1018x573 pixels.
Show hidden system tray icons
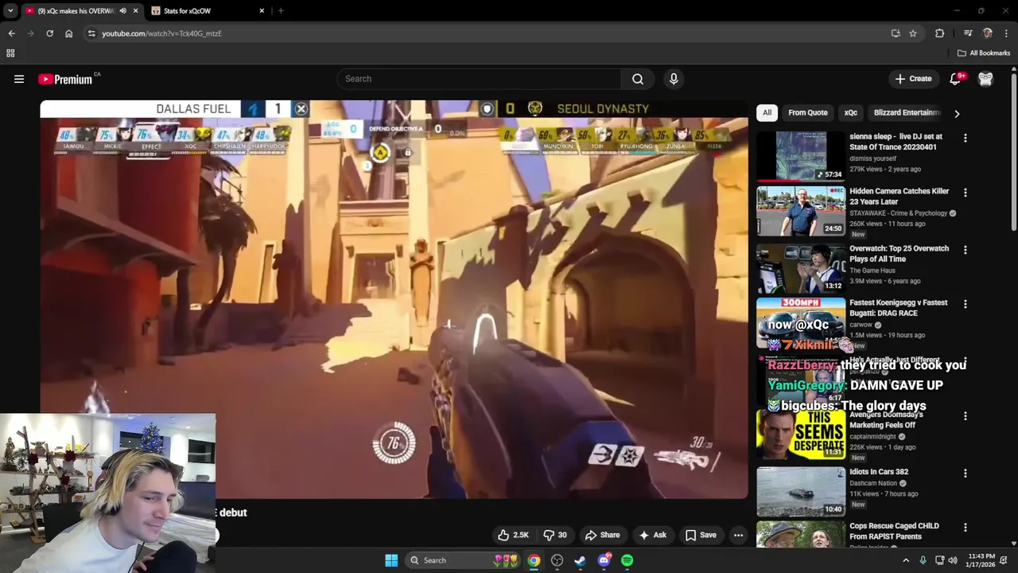[x=905, y=560]
